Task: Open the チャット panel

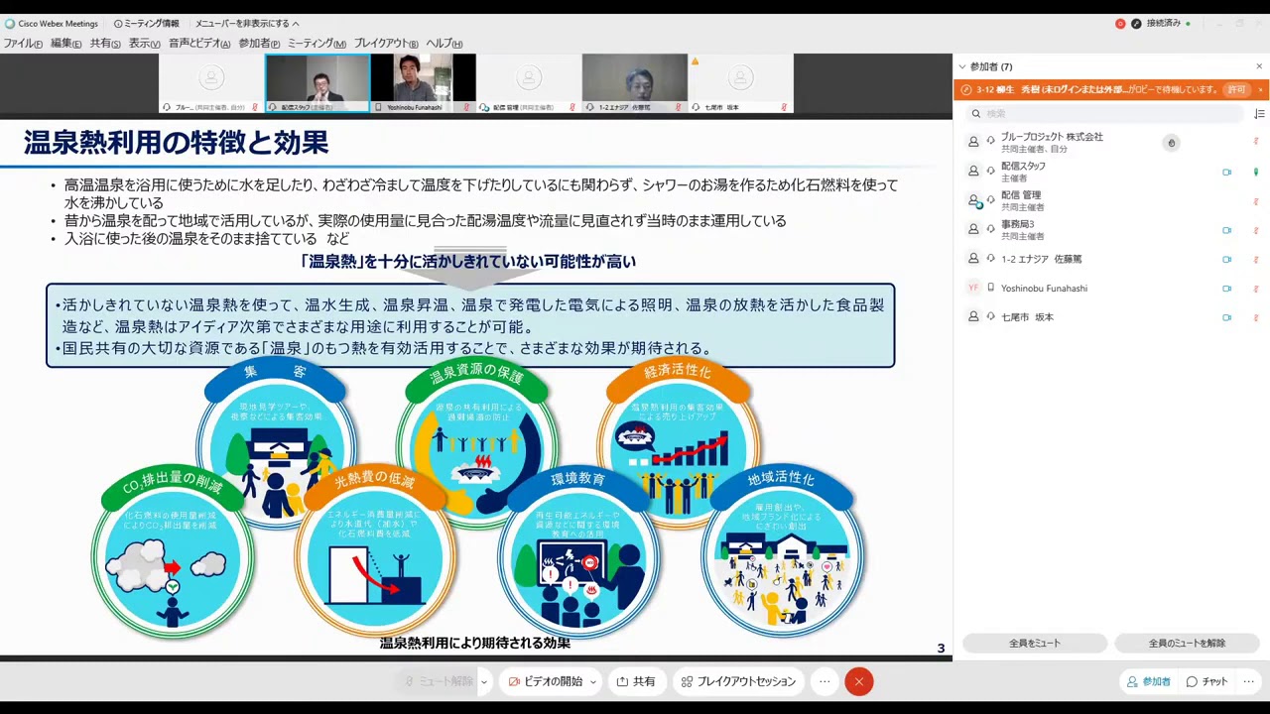Action: (1207, 681)
